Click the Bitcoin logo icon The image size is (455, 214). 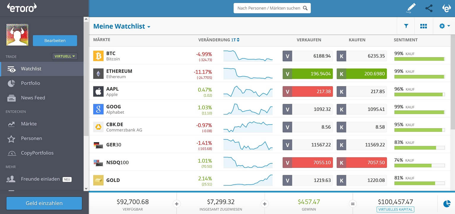click(x=98, y=56)
